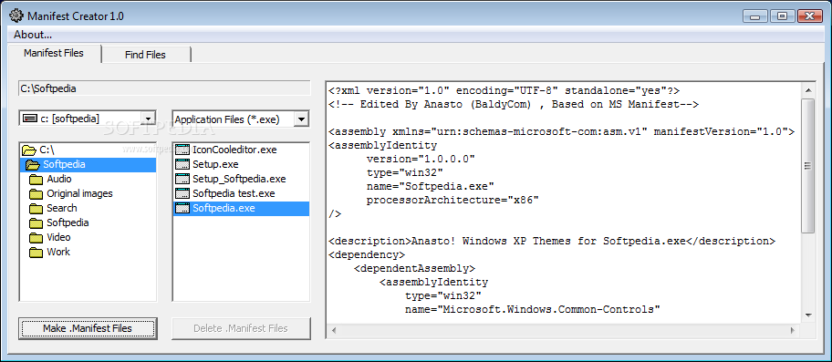The image size is (832, 362).
Task: Close the Manifest Creator window
Action: pyautogui.click(x=810, y=16)
